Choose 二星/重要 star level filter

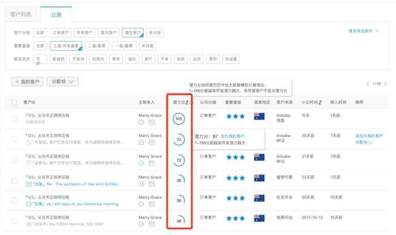point(97,46)
